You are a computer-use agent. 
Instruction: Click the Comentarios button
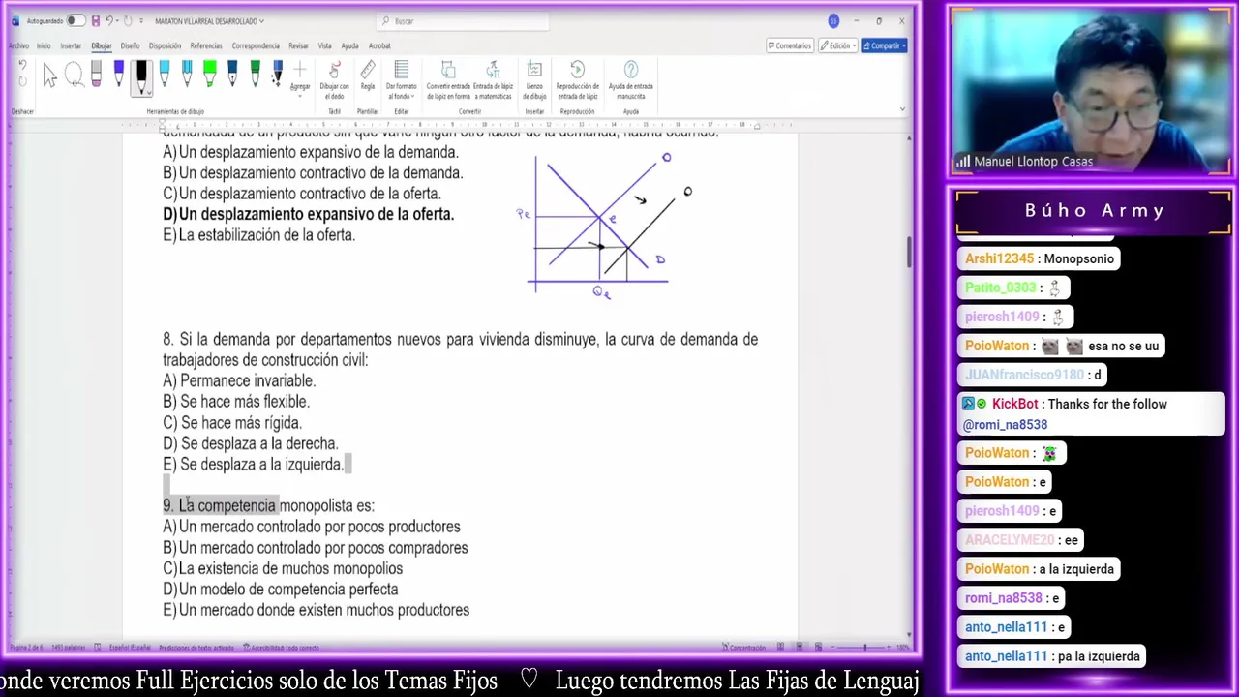coord(789,45)
